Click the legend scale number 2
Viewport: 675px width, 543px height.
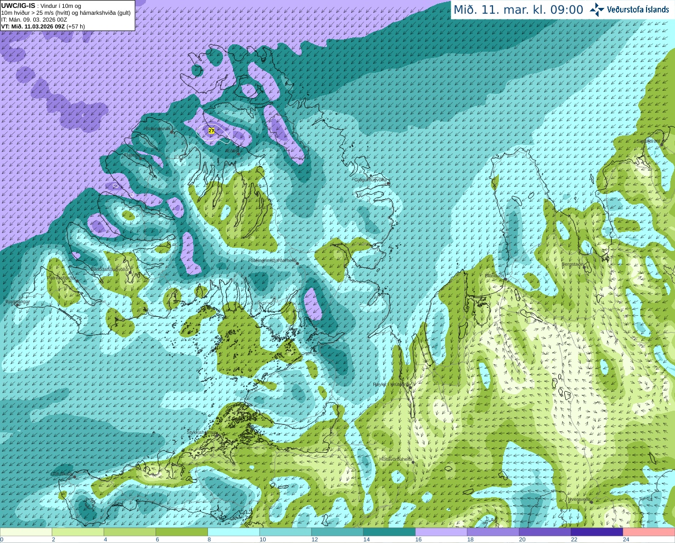(53, 539)
